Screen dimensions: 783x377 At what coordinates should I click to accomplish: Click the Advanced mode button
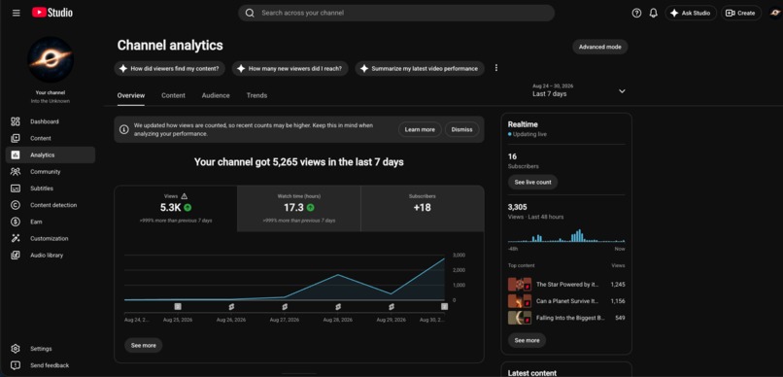coord(599,47)
